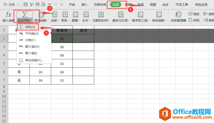Screen dimensions: 214x123
Task: Expand the 数学和三角 dropdown label
Action: (x=141, y=20)
